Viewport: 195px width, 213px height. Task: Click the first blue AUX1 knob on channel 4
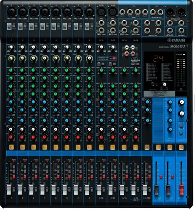click(x=44, y=102)
